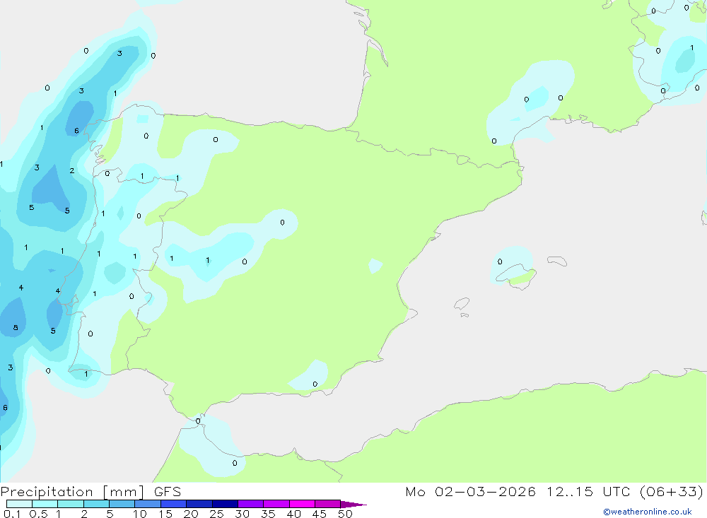The width and height of the screenshot is (707, 518).
Task: Click the legend label '20'
Action: coord(191,514)
